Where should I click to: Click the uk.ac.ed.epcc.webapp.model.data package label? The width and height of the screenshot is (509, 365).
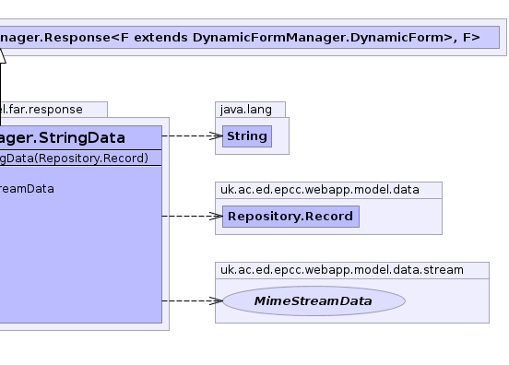320,190
